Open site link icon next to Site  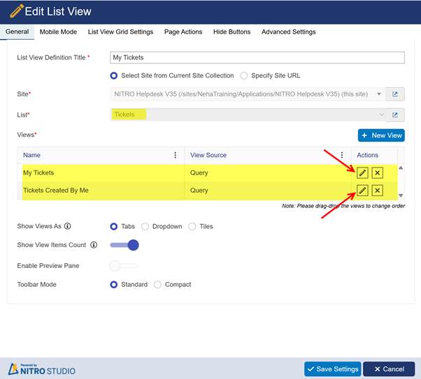click(x=395, y=94)
